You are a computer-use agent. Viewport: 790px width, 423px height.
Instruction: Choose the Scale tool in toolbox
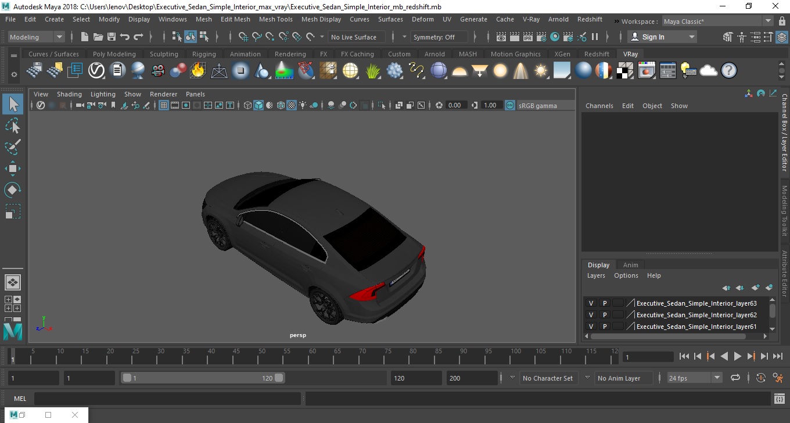click(13, 212)
